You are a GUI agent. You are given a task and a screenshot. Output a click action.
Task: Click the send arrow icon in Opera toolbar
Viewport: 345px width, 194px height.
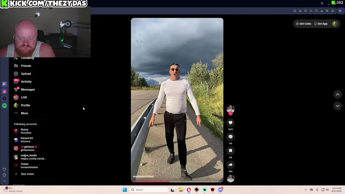click(311, 11)
